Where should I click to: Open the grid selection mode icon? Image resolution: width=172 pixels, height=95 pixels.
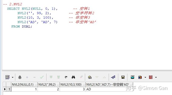point(7,77)
